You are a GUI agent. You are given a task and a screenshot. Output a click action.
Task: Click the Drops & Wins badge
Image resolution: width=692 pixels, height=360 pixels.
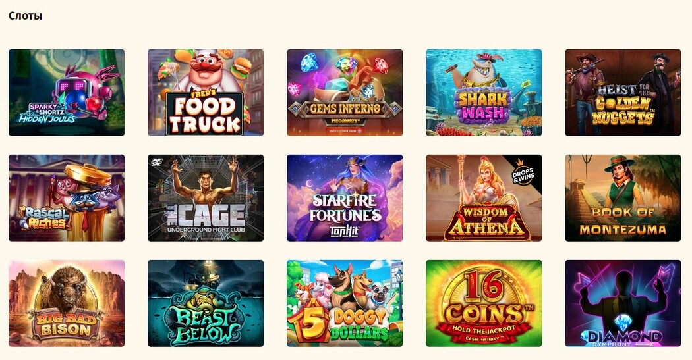524,172
